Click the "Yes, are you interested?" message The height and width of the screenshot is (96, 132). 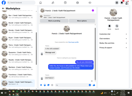[84, 62]
